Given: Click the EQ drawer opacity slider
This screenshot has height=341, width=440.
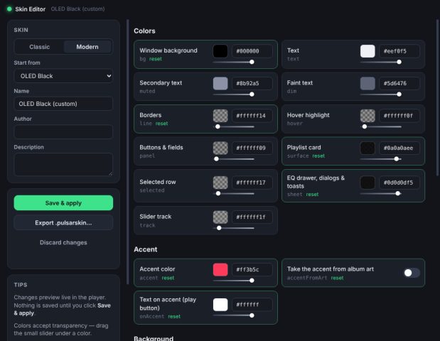Looking at the screenshot, I should (381, 193).
